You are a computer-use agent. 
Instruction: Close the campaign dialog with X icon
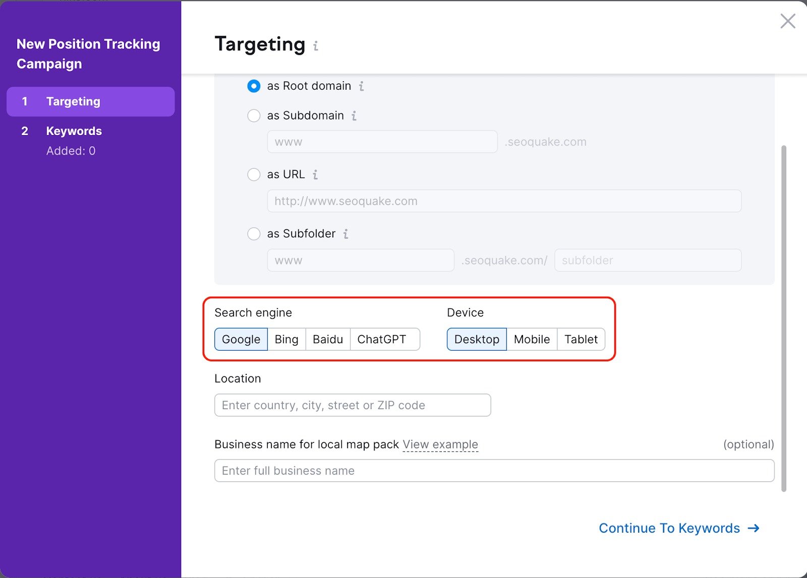[x=787, y=21]
